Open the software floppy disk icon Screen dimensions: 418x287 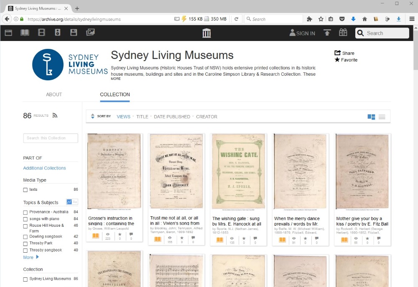74,33
